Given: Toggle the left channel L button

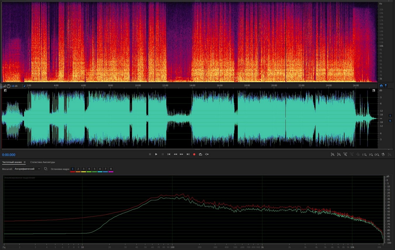Looking at the screenshot, I should point(390,115).
